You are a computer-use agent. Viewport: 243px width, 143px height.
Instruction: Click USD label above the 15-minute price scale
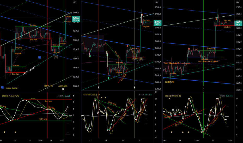pyautogui.click(x=237, y=3)
